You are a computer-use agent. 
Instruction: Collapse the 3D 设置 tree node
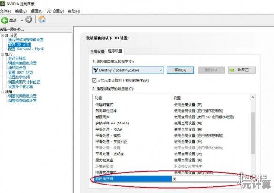[2, 36]
